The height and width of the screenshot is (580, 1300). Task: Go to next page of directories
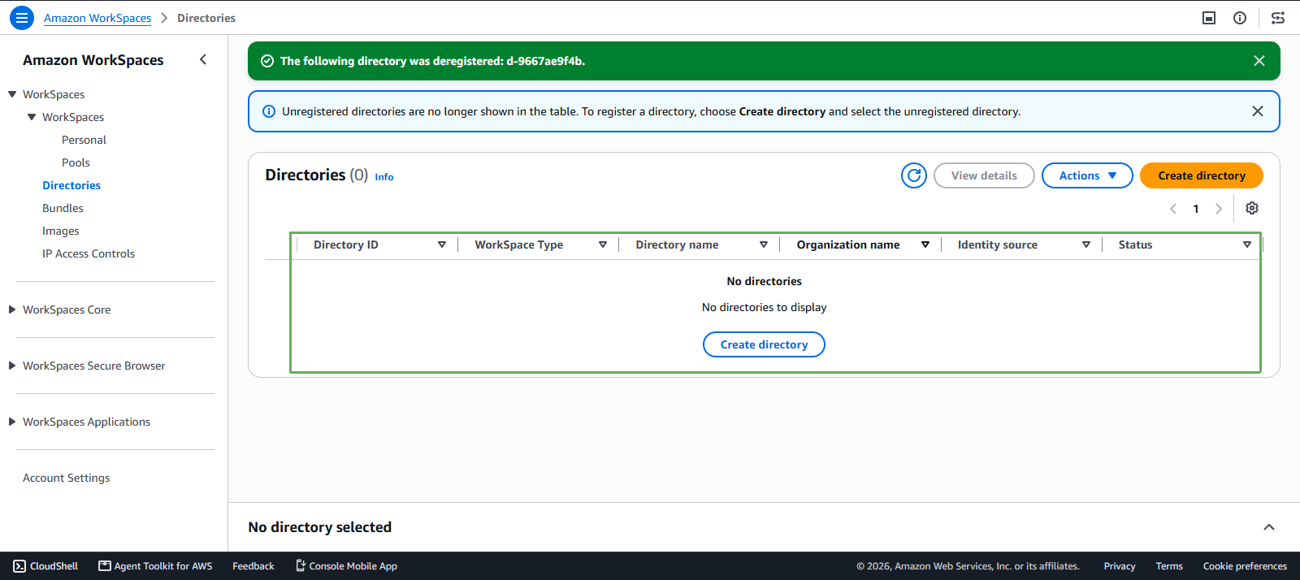(x=1219, y=209)
